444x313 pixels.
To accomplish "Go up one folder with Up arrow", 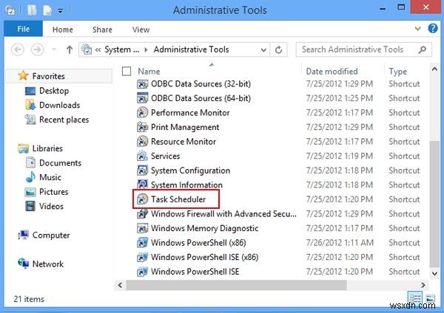I will (69, 50).
